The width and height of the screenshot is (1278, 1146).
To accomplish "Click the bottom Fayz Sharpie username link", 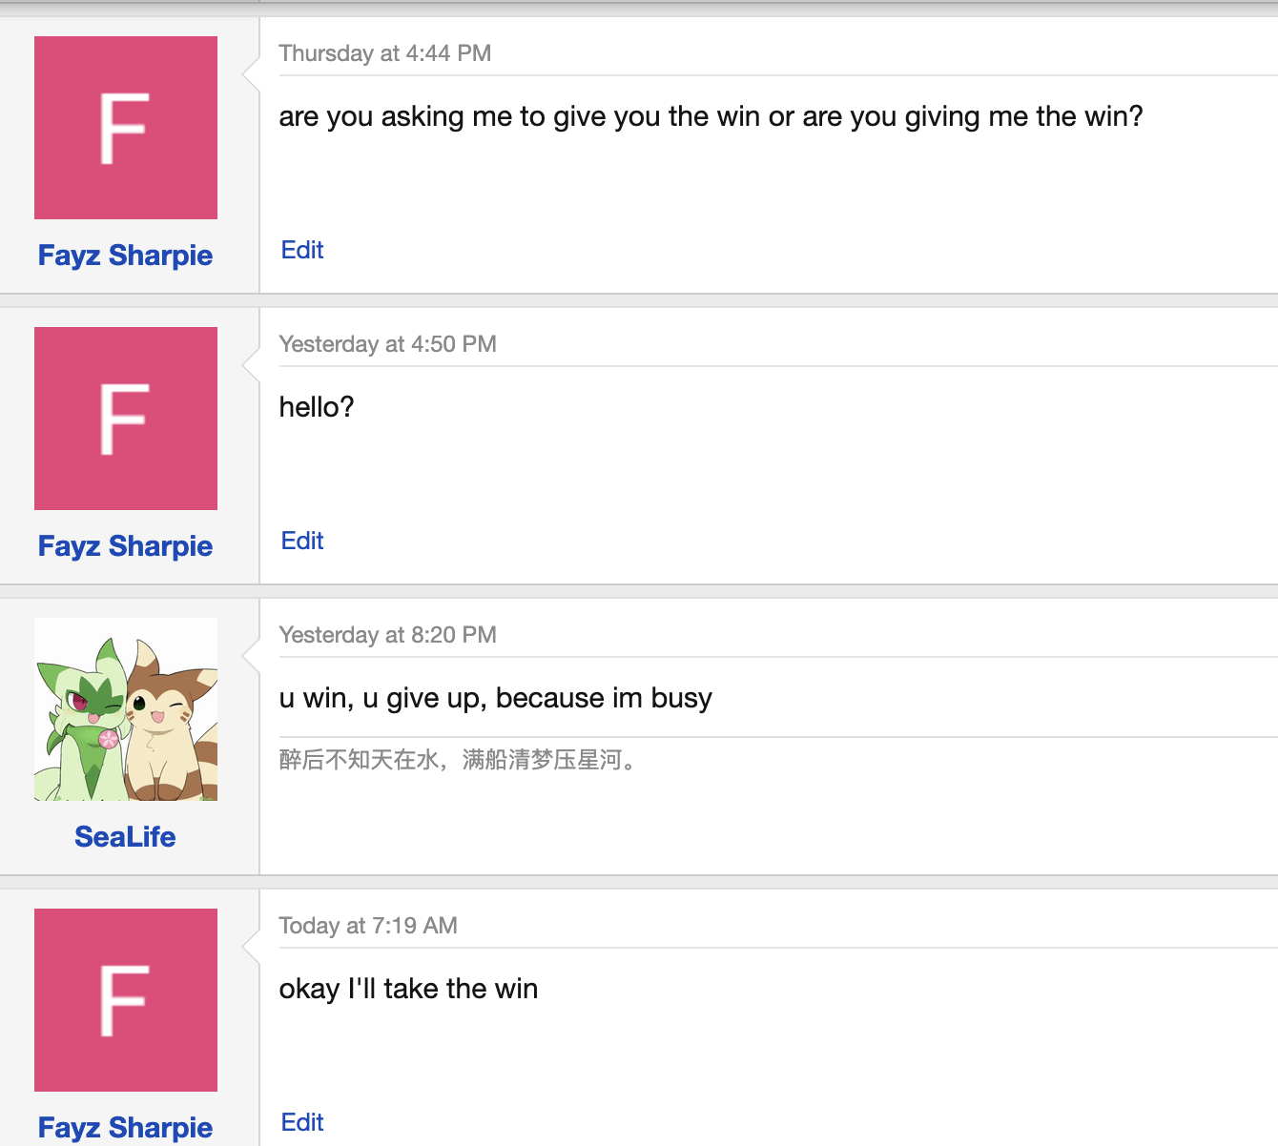I will click(125, 1127).
